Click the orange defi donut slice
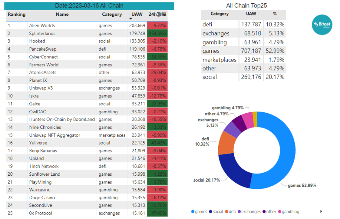340x219 pixels. (227, 143)
